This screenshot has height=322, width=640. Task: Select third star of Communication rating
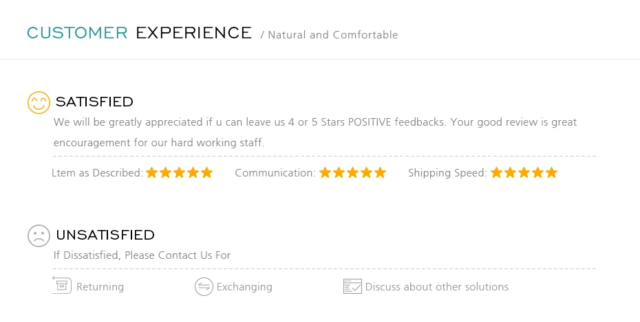click(x=352, y=172)
